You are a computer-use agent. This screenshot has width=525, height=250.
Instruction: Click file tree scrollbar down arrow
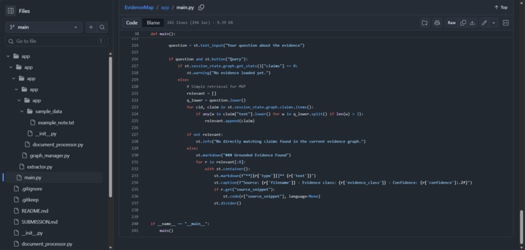pyautogui.click(x=111, y=247)
